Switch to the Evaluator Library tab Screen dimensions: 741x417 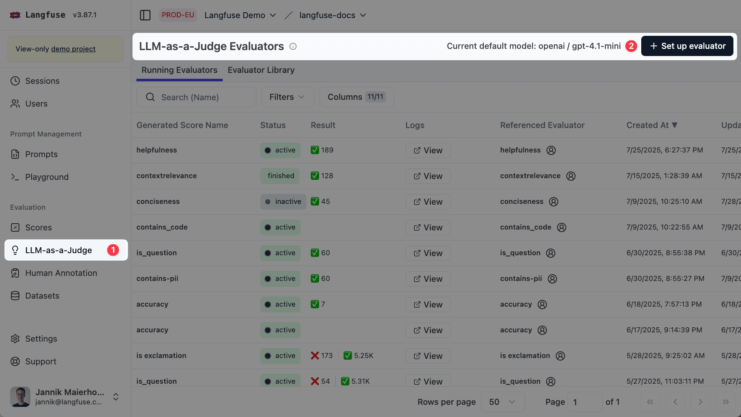pyautogui.click(x=261, y=70)
